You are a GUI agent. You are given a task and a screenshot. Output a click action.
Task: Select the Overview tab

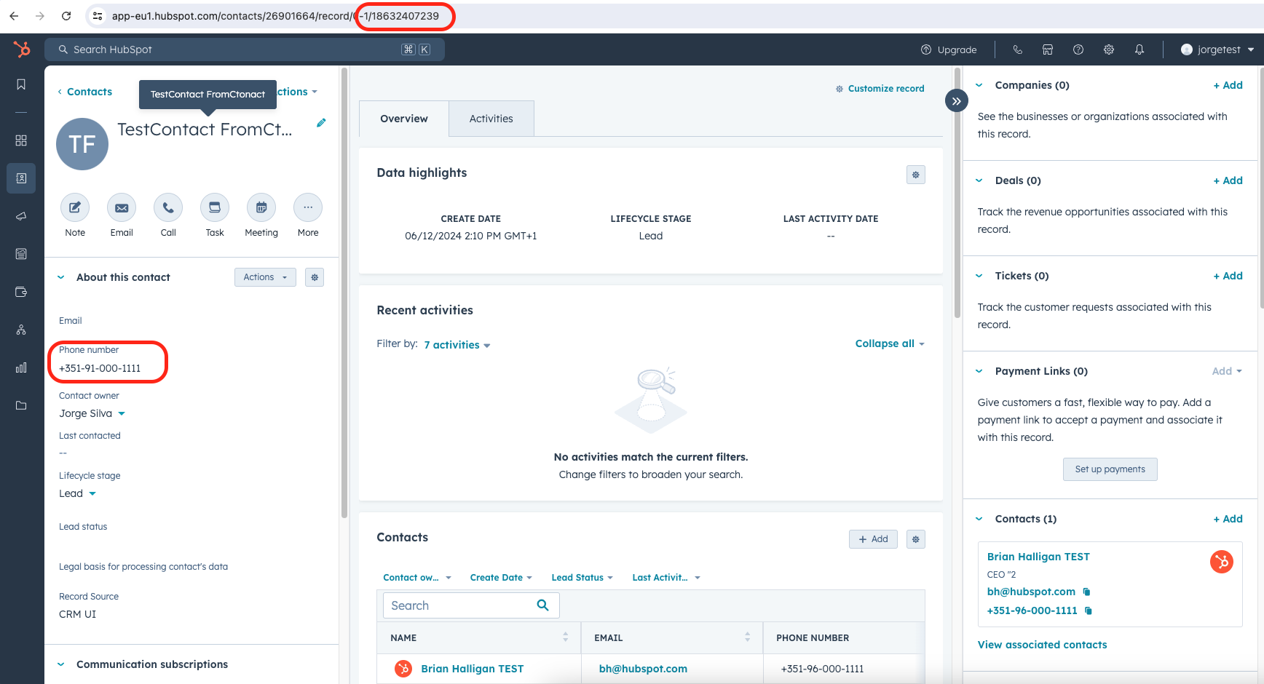tap(403, 118)
